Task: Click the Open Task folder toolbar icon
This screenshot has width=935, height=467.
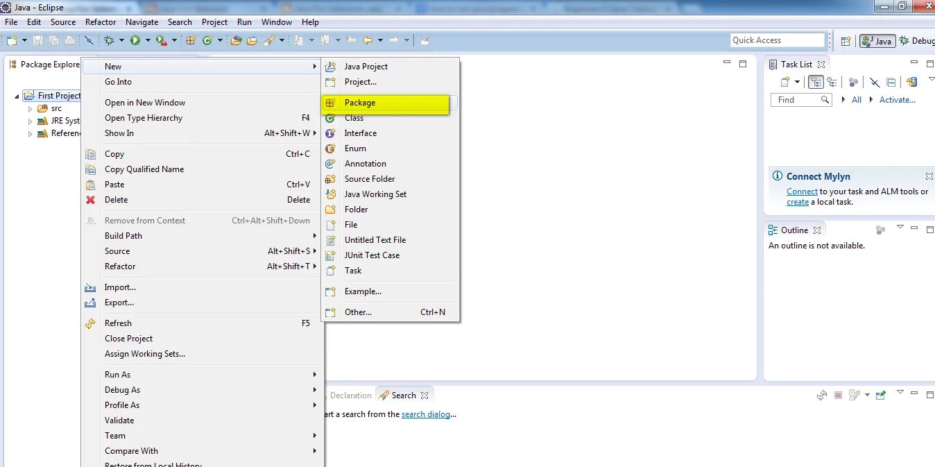Action: pyautogui.click(x=252, y=40)
